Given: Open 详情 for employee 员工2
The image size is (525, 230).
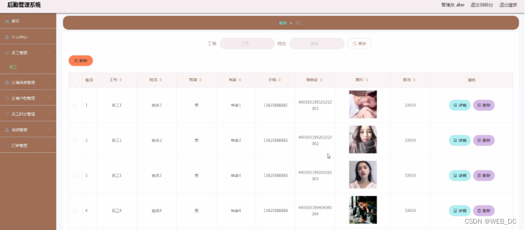Looking at the screenshot, I should coord(460,140).
